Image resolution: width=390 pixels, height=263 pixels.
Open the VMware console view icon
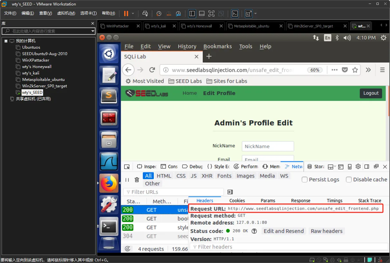point(235,14)
